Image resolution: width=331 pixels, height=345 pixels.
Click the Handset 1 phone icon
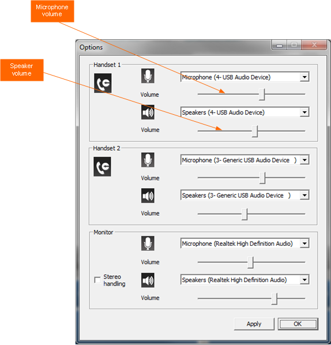pyautogui.click(x=103, y=83)
